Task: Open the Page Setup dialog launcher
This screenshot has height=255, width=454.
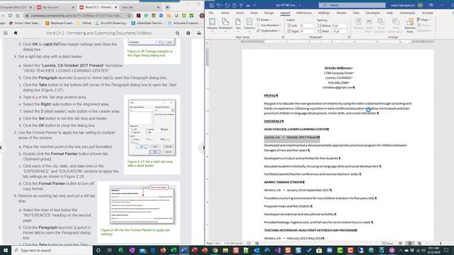Action: (282, 37)
